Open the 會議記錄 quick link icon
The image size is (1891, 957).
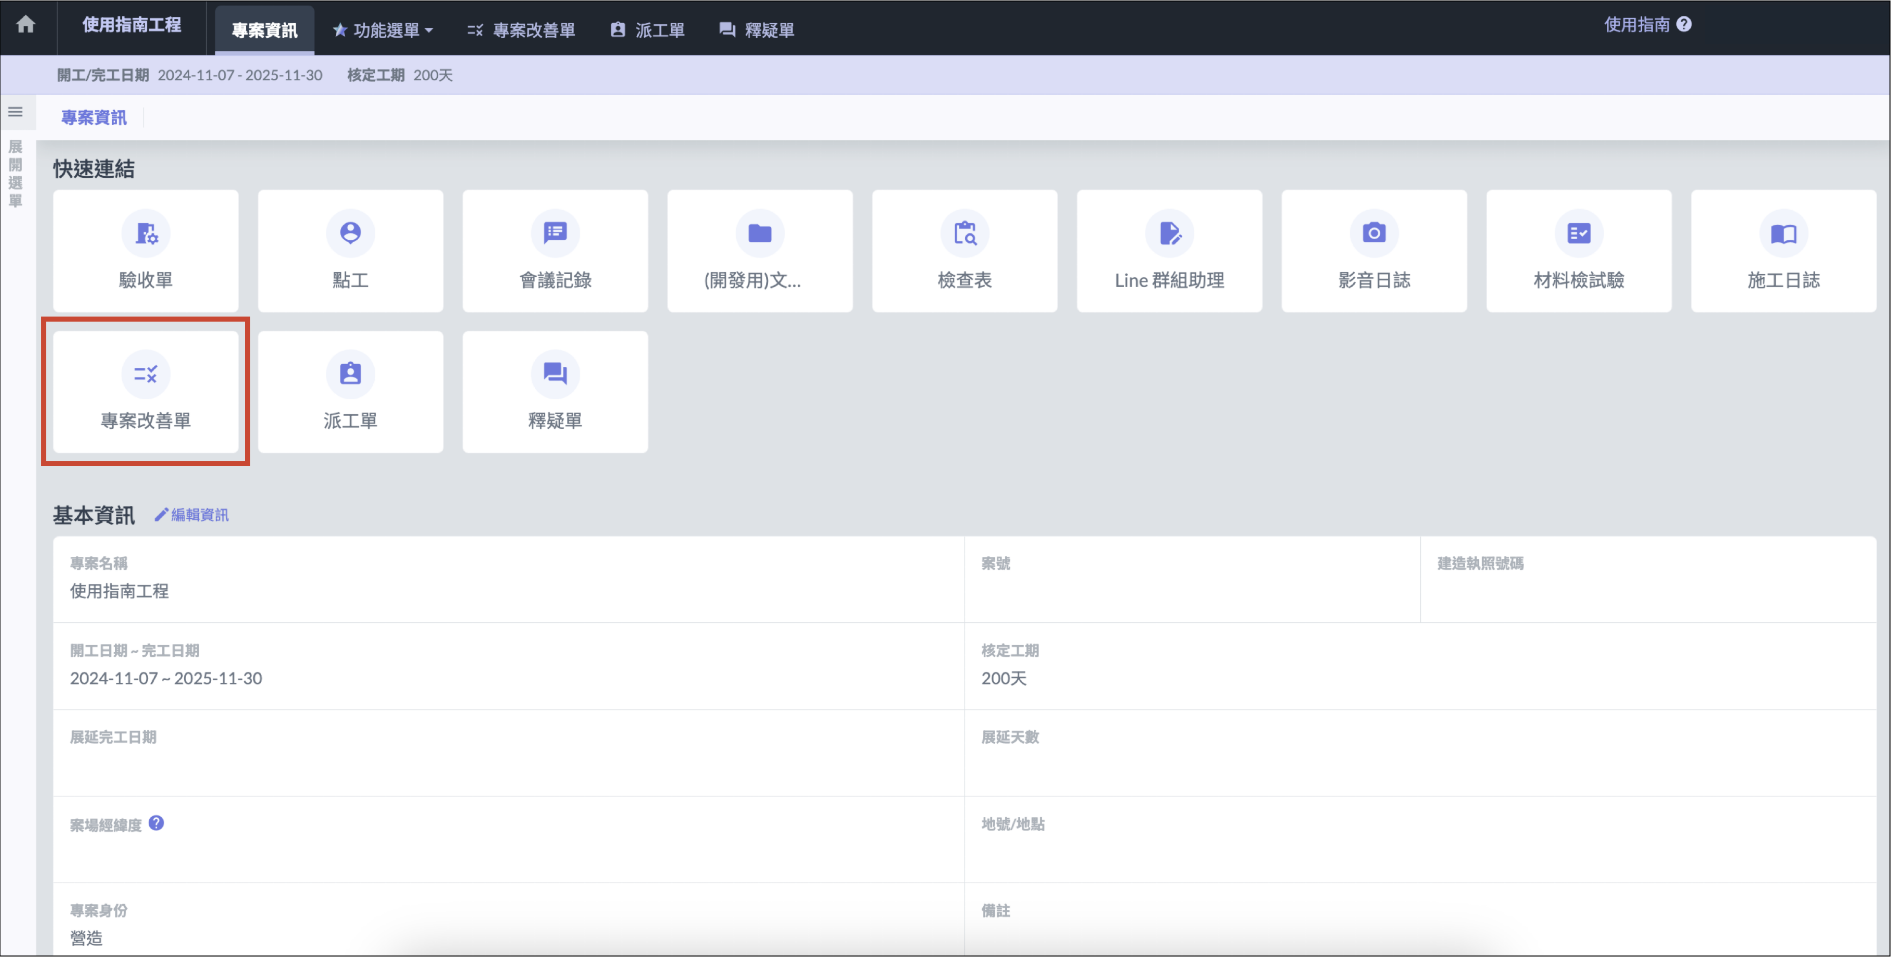pyautogui.click(x=555, y=233)
